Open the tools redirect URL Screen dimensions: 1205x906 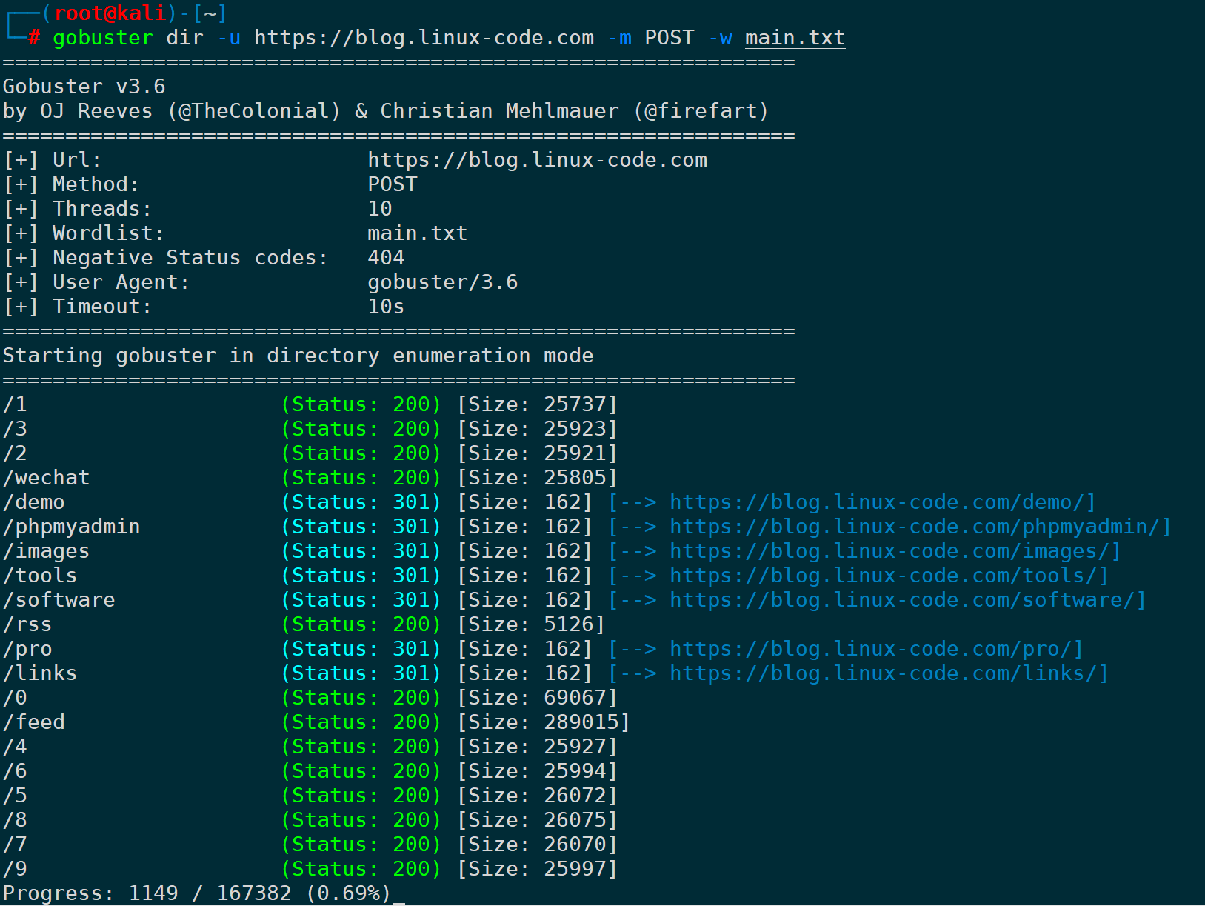tap(884, 576)
